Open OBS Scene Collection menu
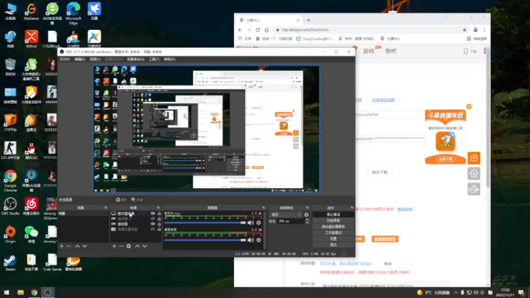Image resolution: width=530 pixels, height=298 pixels. click(x=135, y=59)
